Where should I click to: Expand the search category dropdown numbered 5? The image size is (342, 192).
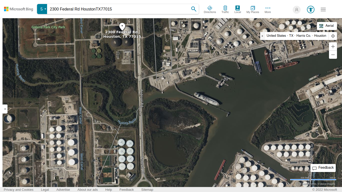(42, 9)
